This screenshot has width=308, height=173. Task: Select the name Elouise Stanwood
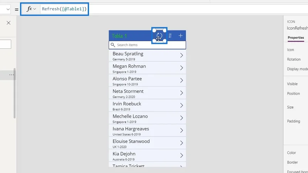coord(131,141)
